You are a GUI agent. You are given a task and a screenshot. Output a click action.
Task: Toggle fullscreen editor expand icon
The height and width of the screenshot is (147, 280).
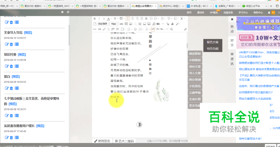(x=185, y=29)
